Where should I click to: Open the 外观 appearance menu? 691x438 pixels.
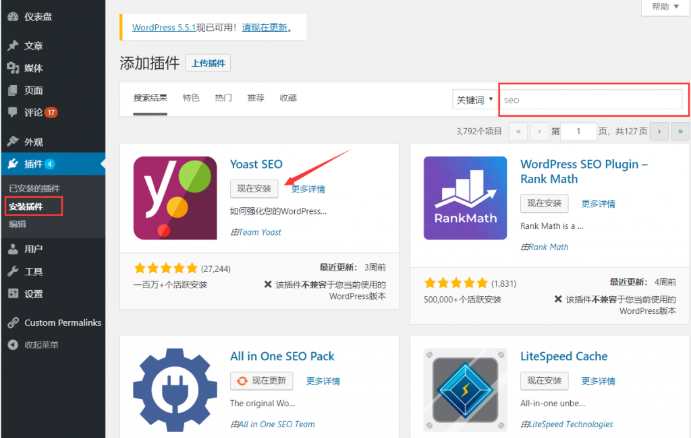[x=33, y=142]
